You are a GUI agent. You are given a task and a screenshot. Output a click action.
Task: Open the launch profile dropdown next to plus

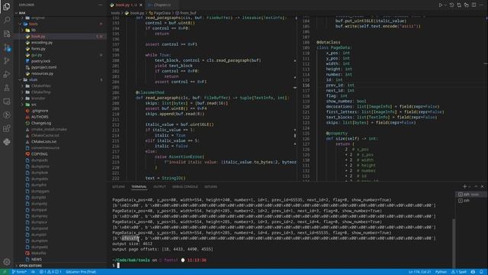(470, 186)
